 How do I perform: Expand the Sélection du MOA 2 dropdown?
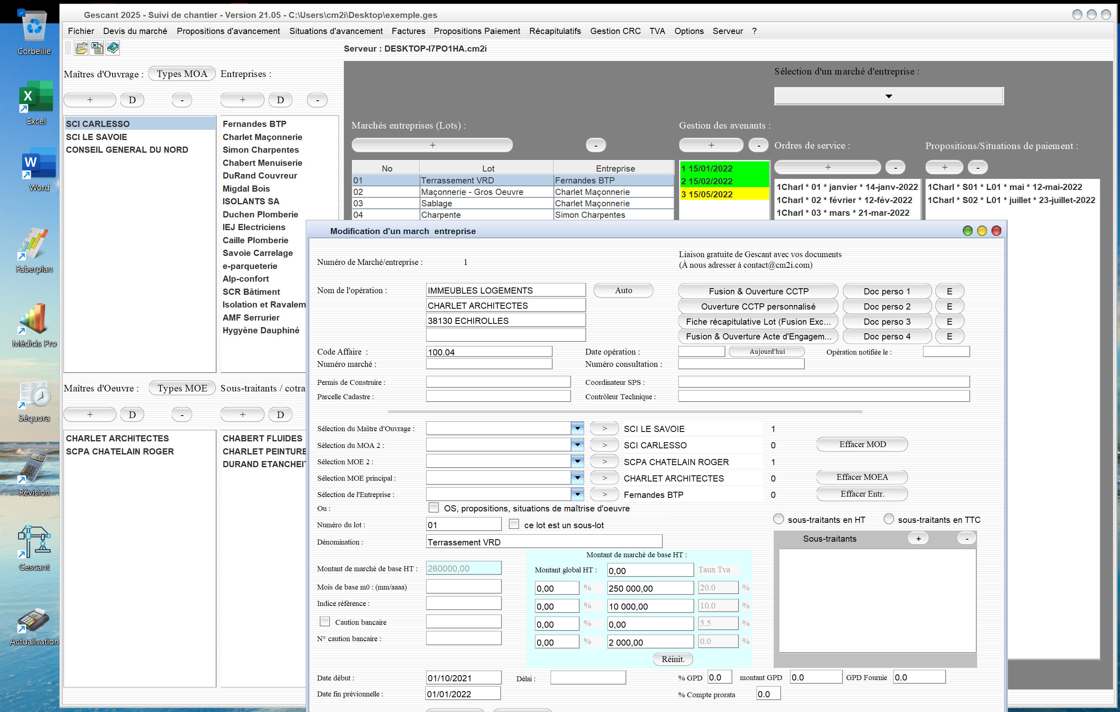577,445
